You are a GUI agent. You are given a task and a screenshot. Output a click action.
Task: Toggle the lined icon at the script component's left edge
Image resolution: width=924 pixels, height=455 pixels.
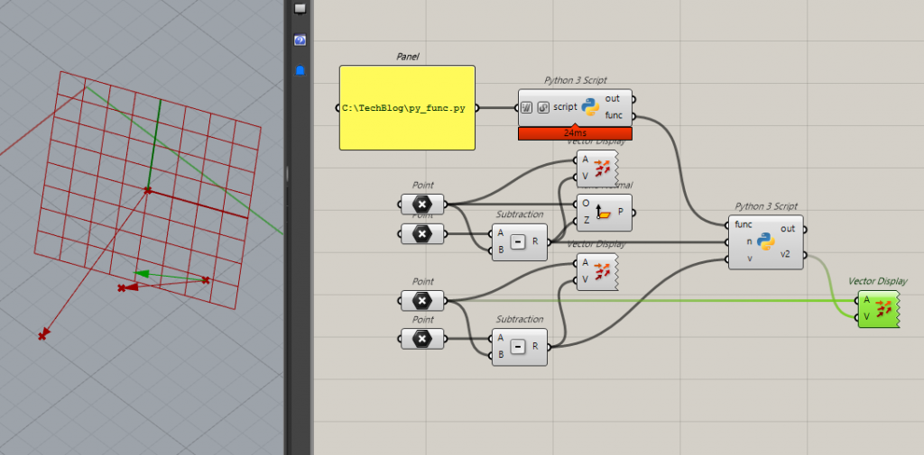tap(527, 107)
